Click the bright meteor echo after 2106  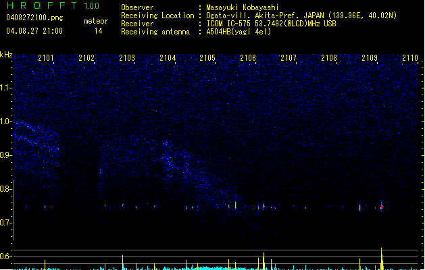click(x=264, y=207)
